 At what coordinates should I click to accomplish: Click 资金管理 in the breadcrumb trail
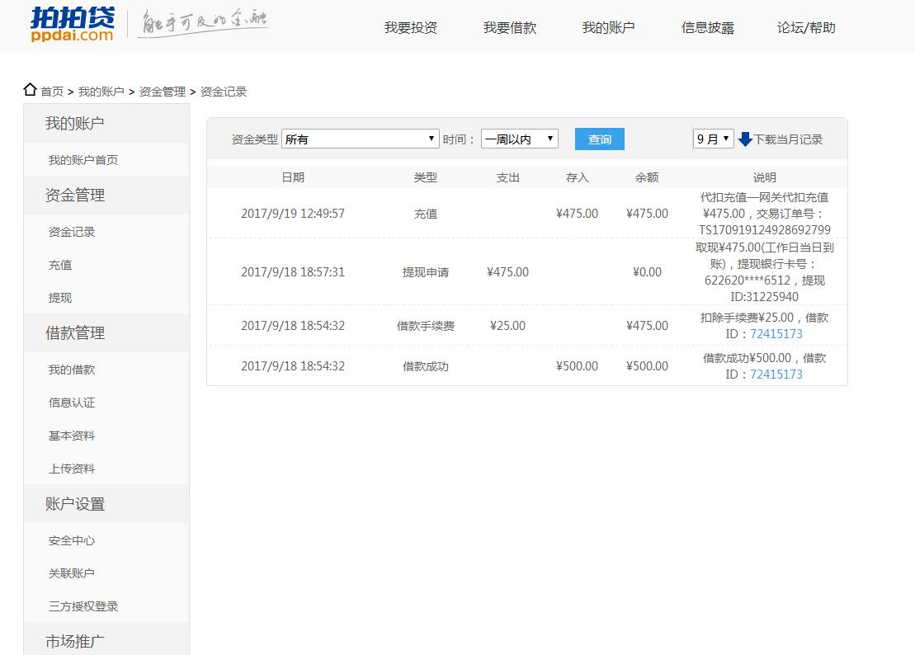[x=163, y=91]
